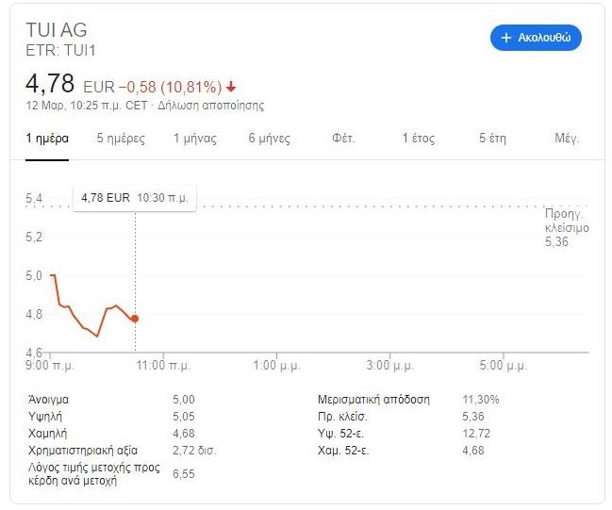Select the 1 ημέρα tab
Viewport: 612px width, 510px height.
pos(47,139)
